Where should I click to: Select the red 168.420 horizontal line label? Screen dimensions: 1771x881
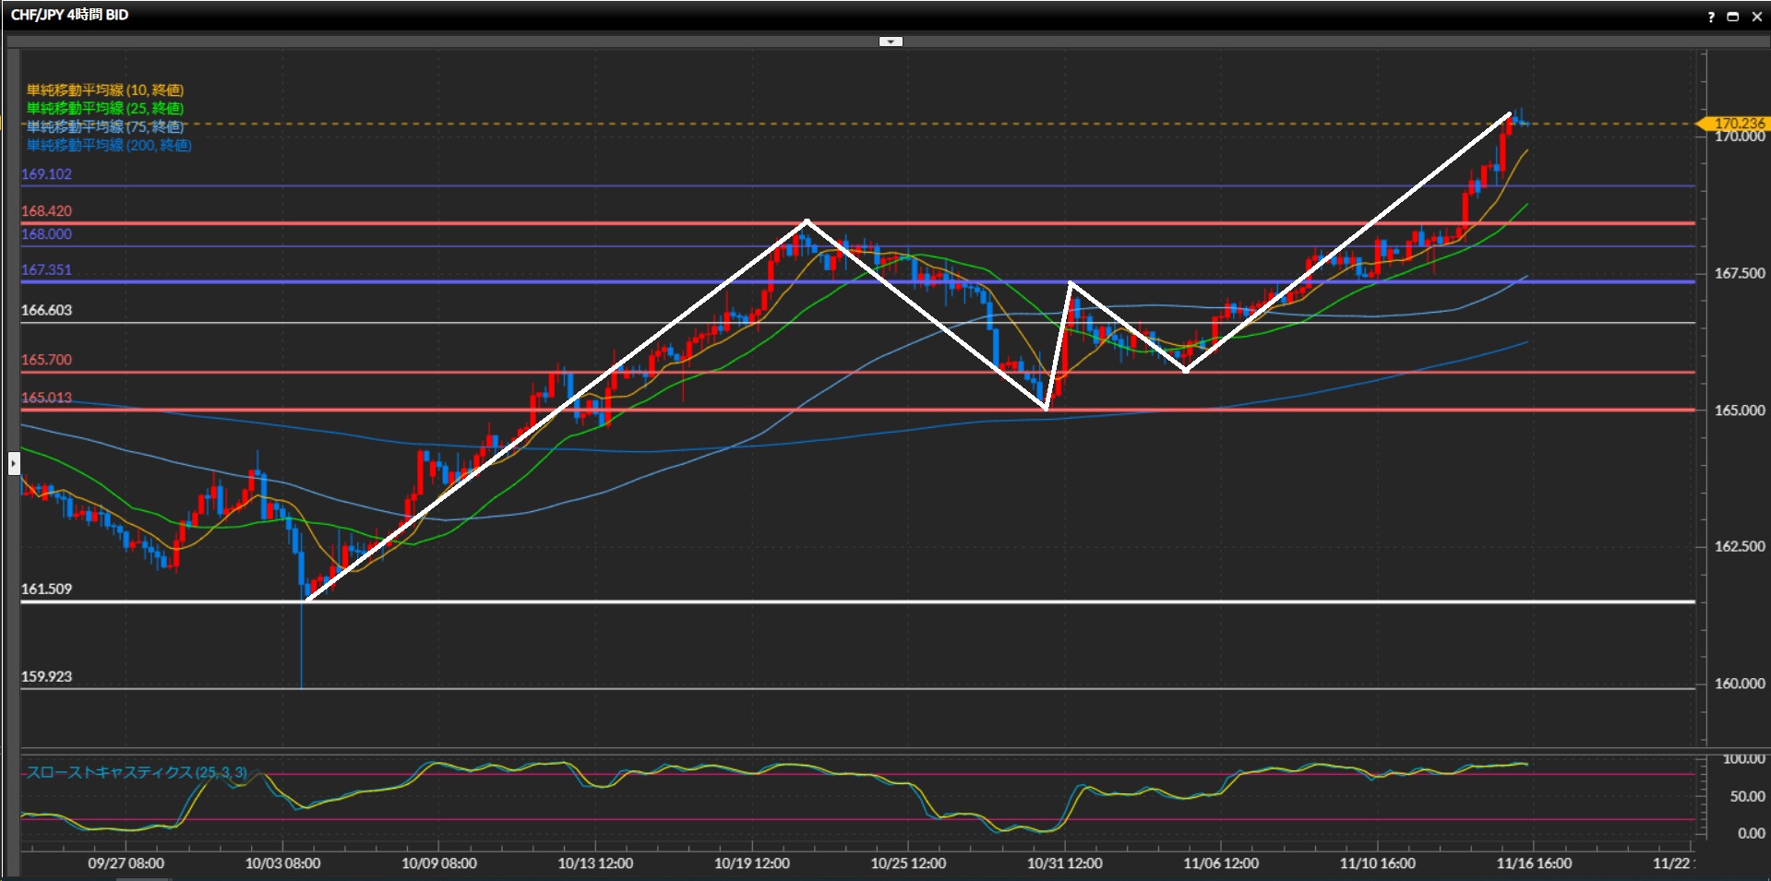click(46, 211)
